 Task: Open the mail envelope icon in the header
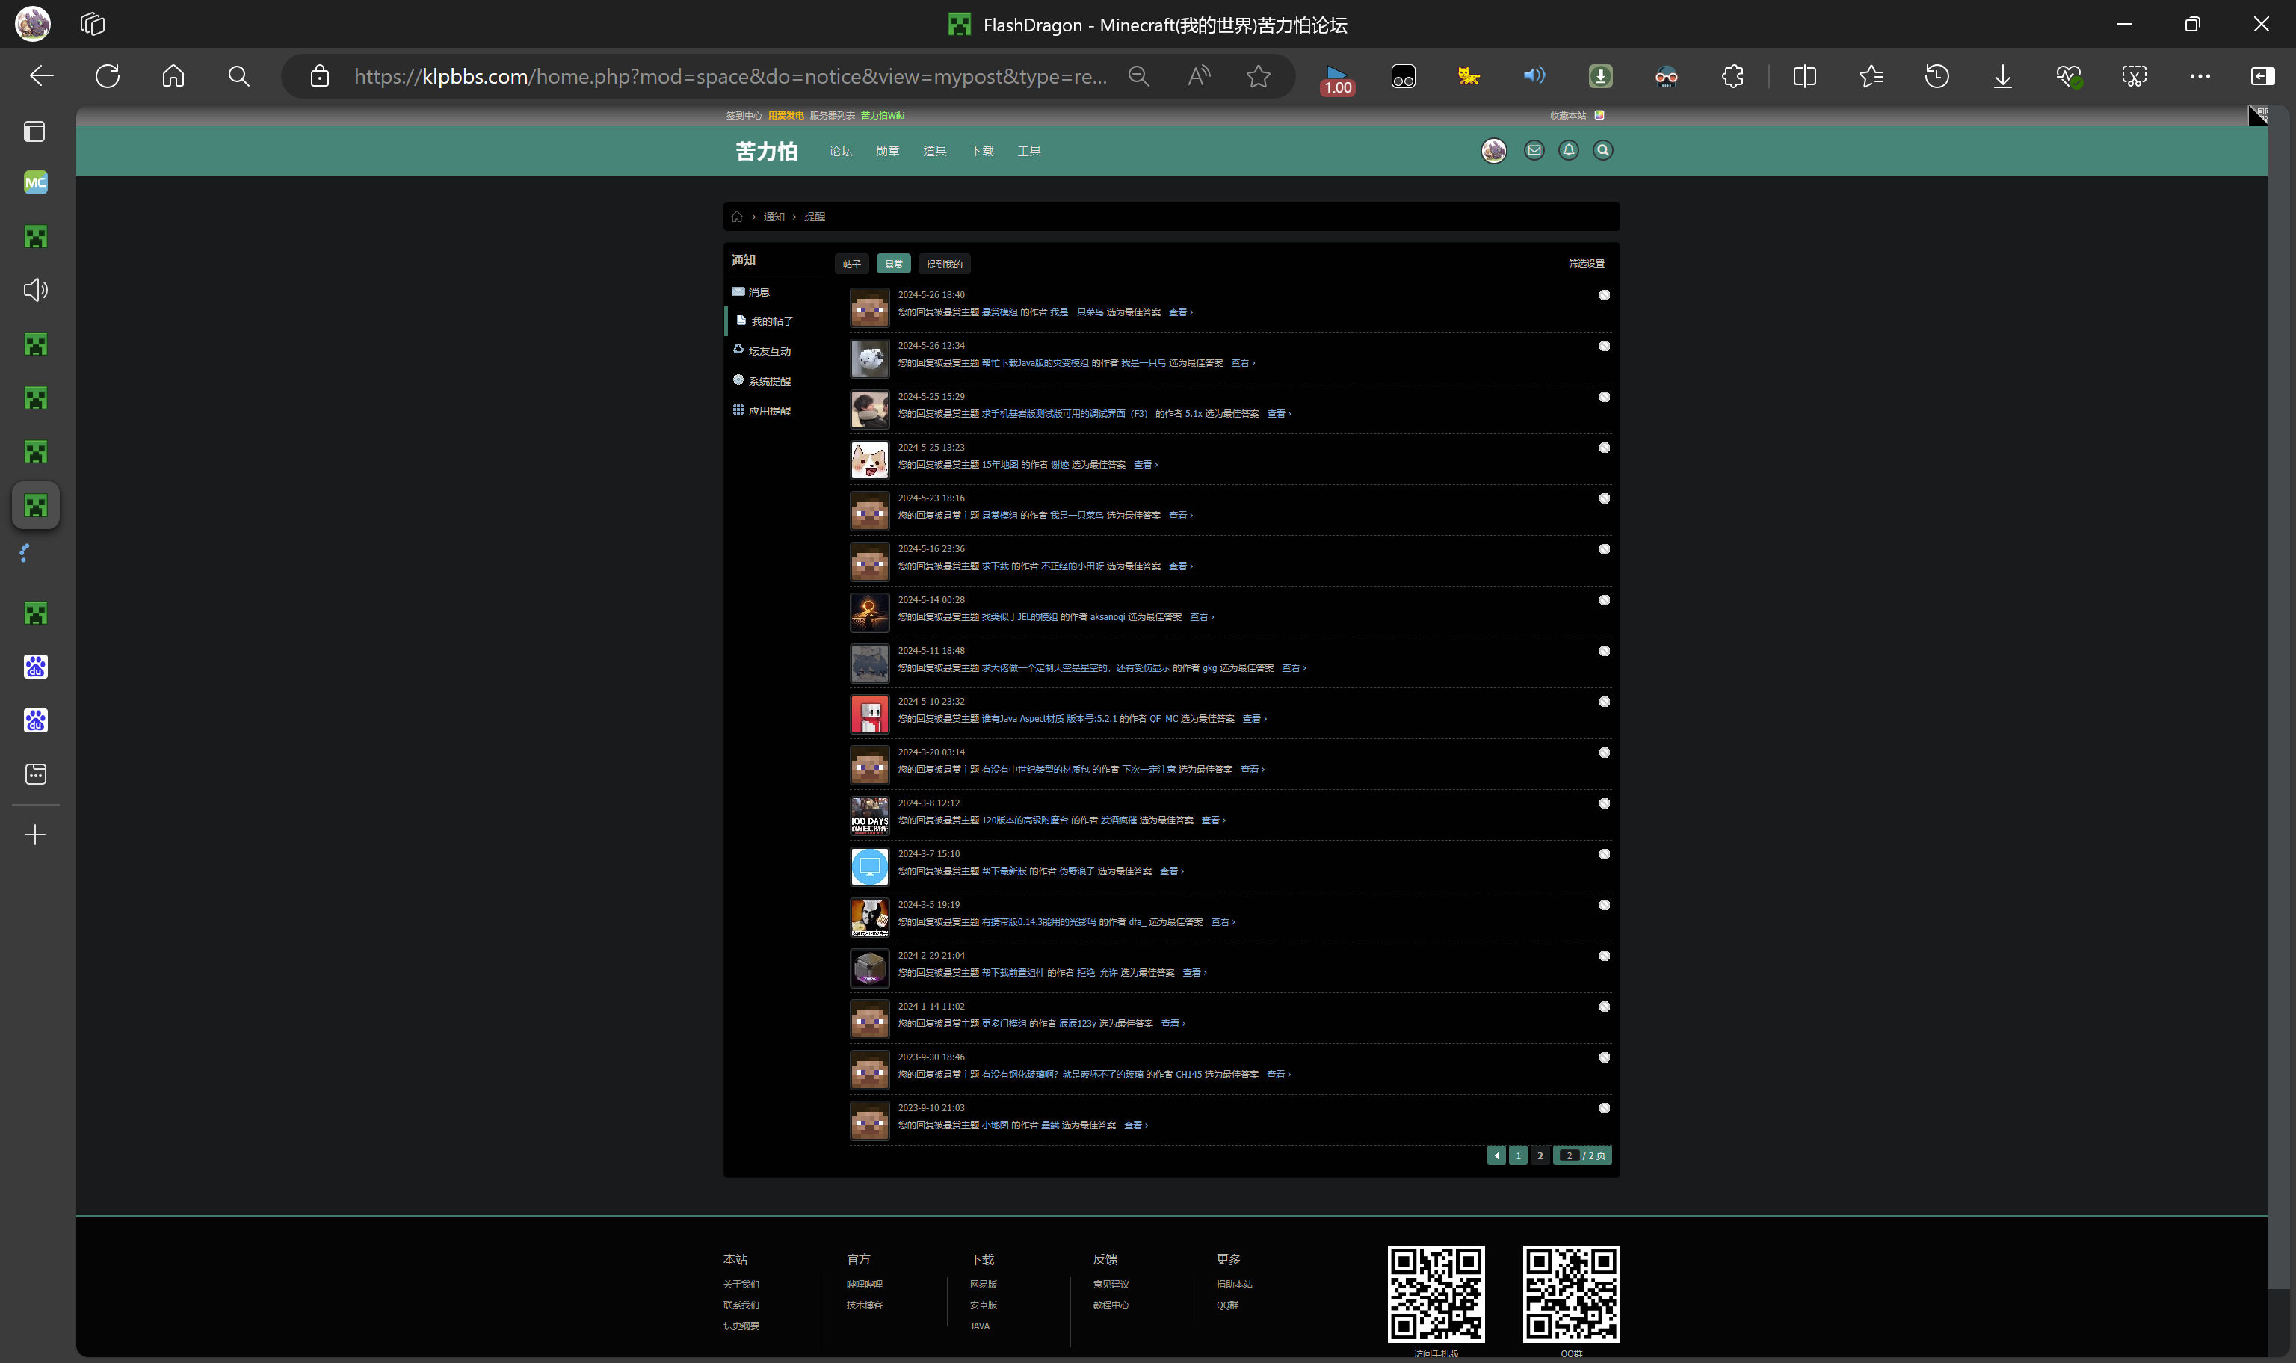(x=1534, y=151)
